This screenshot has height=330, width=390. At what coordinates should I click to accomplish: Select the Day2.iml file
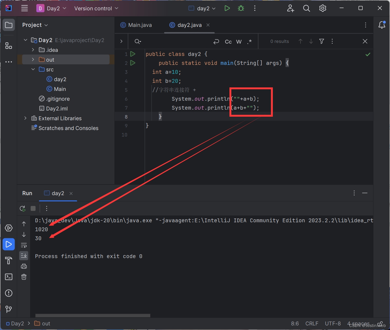53,109
